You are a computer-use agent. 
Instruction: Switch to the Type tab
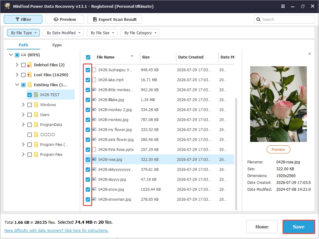pos(57,45)
